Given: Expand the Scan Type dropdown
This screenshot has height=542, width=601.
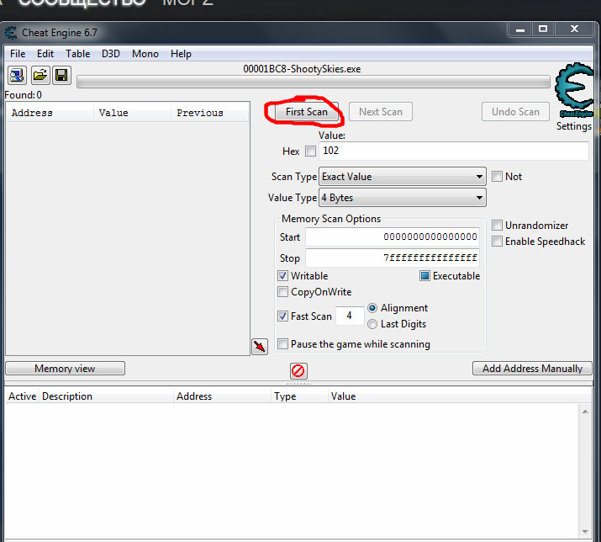Looking at the screenshot, I should tap(403, 177).
